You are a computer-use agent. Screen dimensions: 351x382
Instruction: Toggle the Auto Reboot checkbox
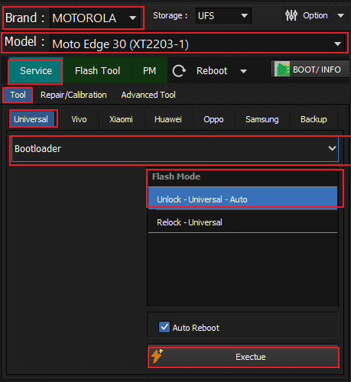(164, 327)
